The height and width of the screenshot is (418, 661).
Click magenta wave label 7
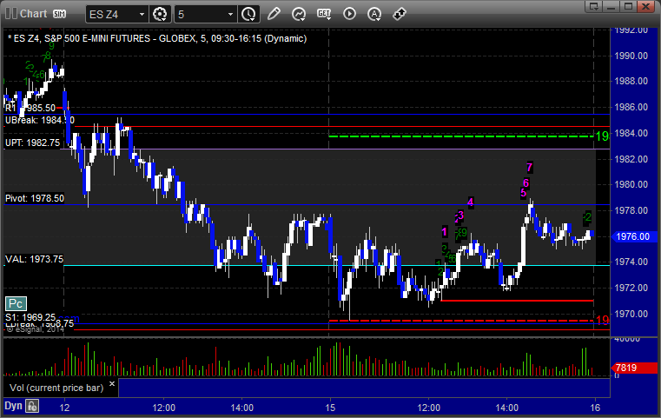[530, 168]
